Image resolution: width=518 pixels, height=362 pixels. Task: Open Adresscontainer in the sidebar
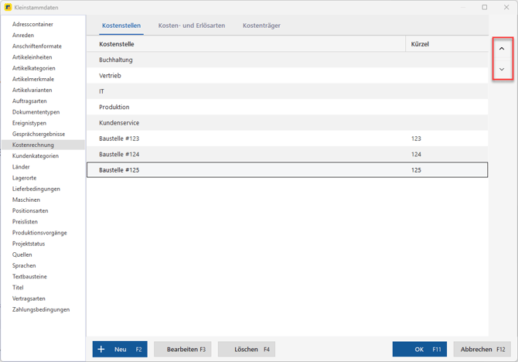coord(33,24)
